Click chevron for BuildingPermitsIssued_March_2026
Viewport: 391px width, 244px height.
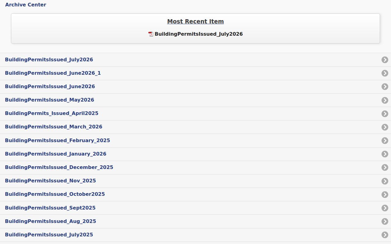pos(385,127)
